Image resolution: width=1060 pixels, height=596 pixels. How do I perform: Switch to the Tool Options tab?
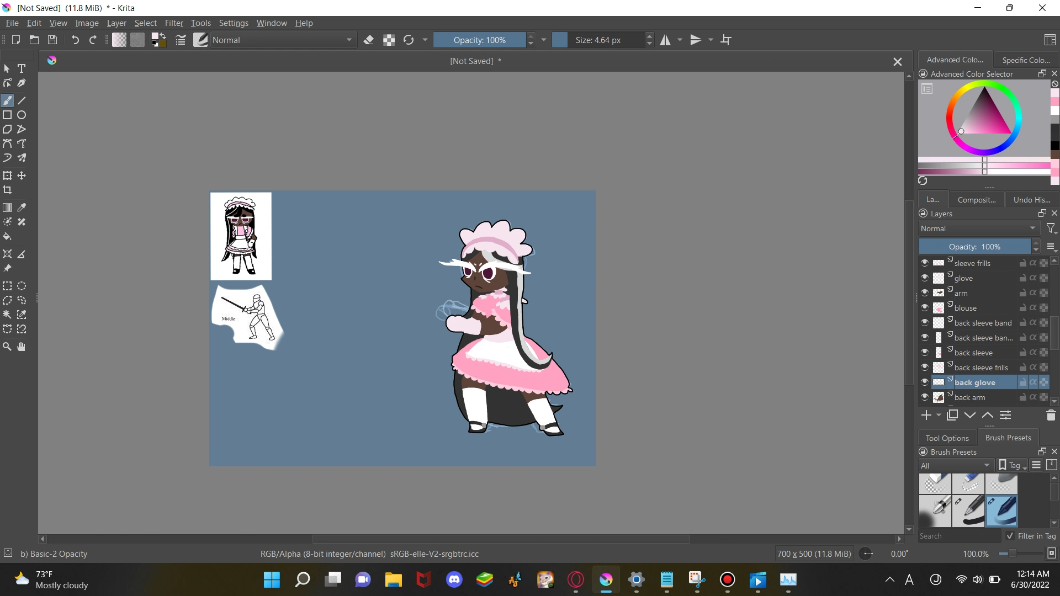(x=947, y=438)
